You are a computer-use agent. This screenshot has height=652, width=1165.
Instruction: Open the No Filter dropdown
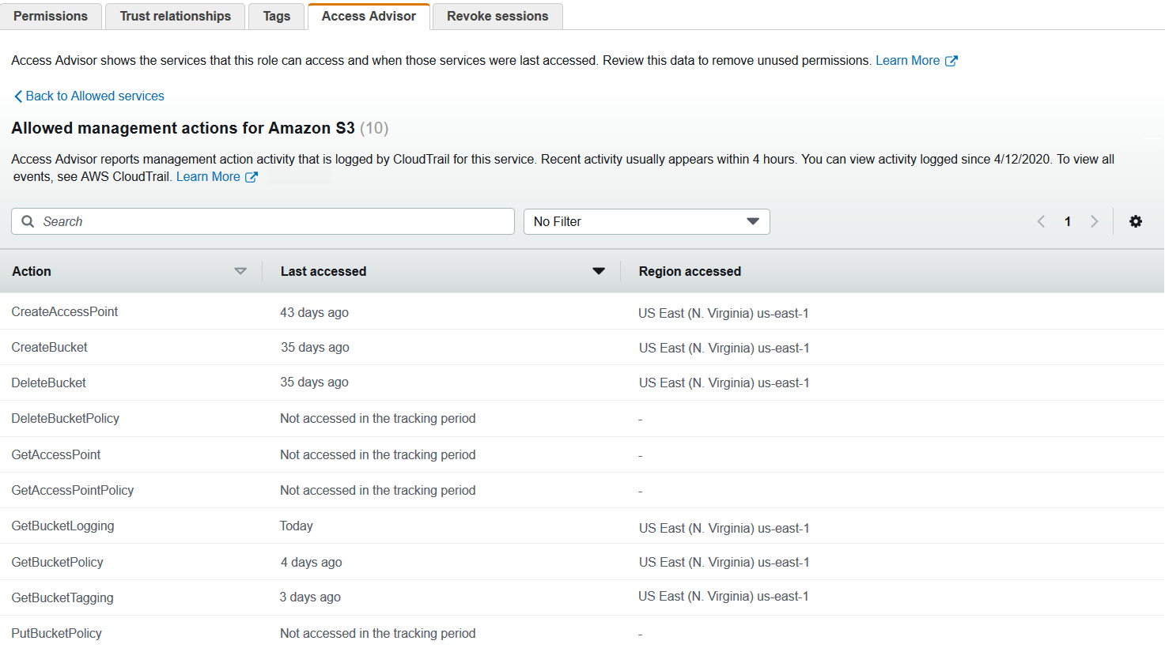[x=646, y=221]
